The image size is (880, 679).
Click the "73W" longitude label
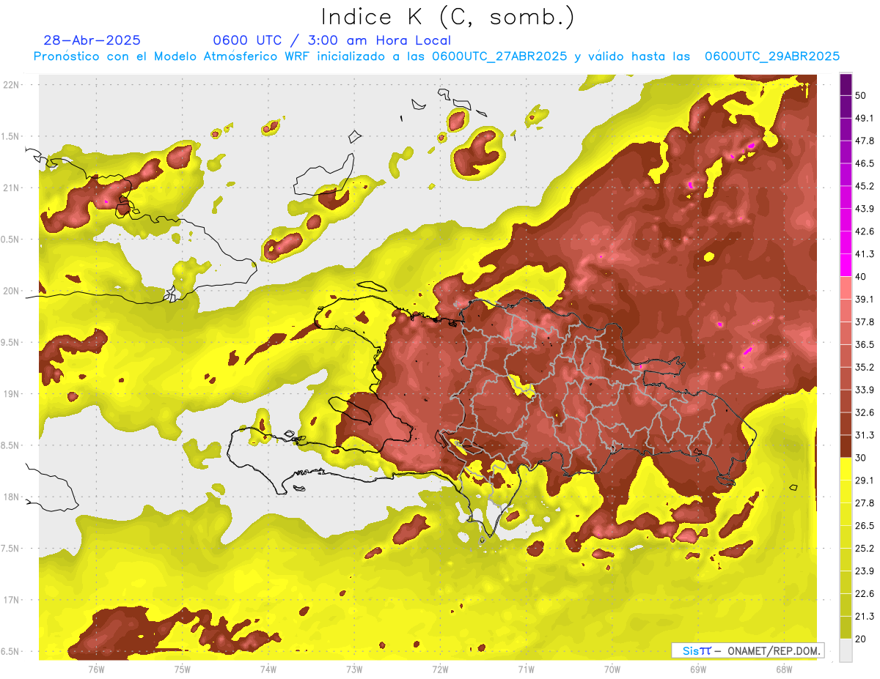[354, 669]
